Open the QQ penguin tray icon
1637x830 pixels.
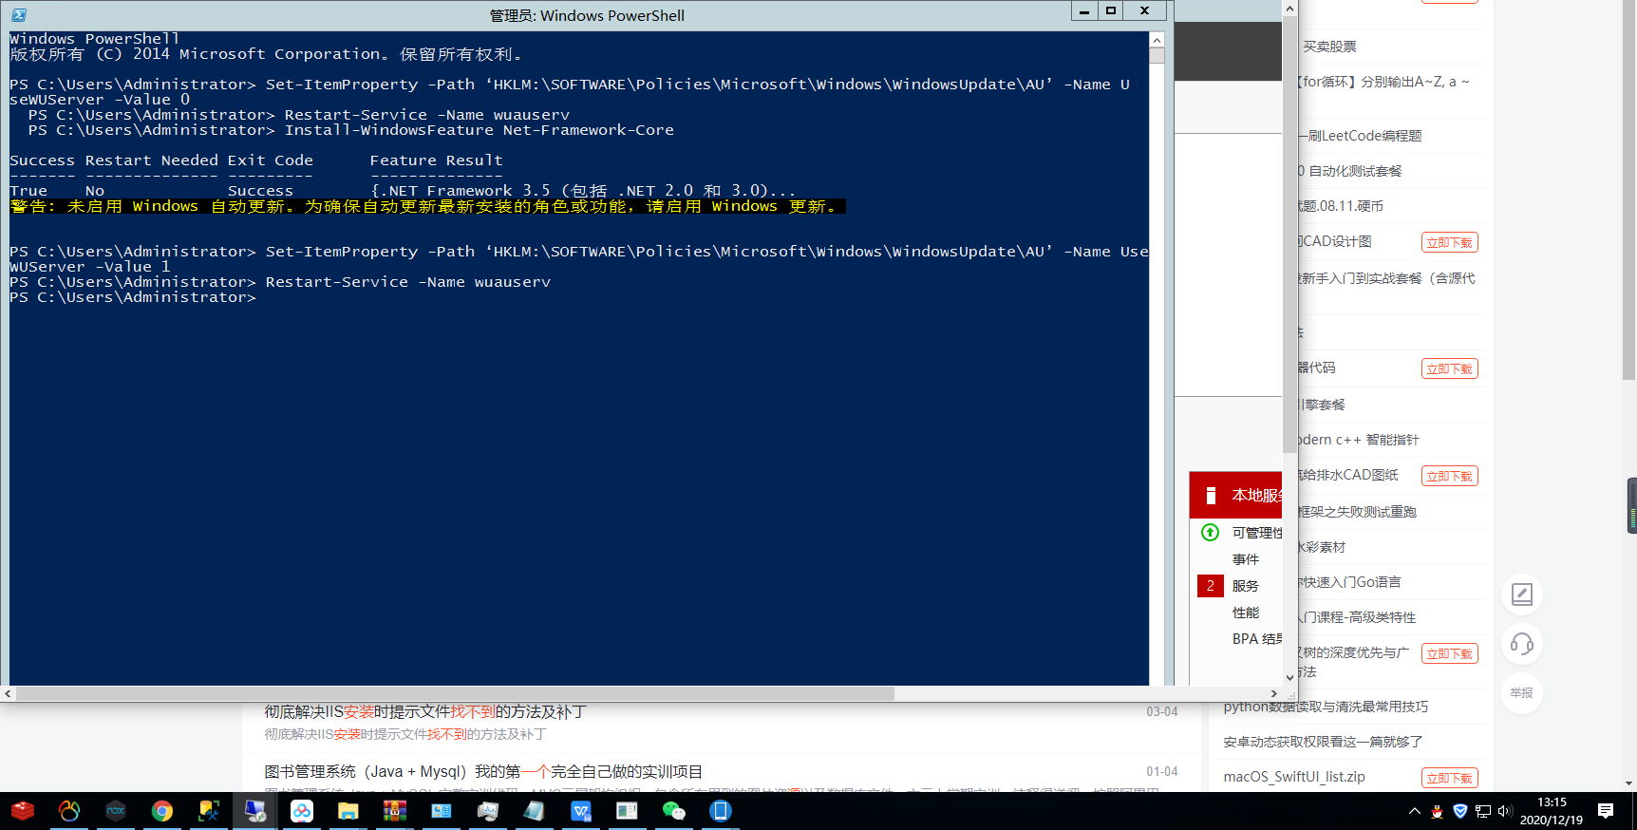(1438, 811)
